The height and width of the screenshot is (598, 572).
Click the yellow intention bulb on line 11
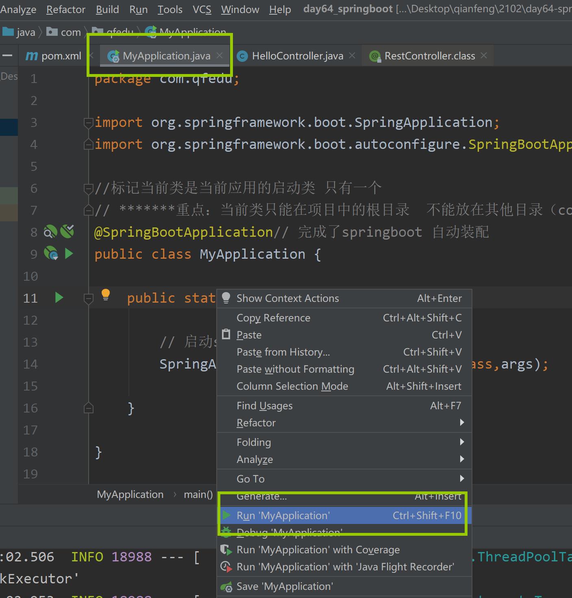tap(105, 294)
